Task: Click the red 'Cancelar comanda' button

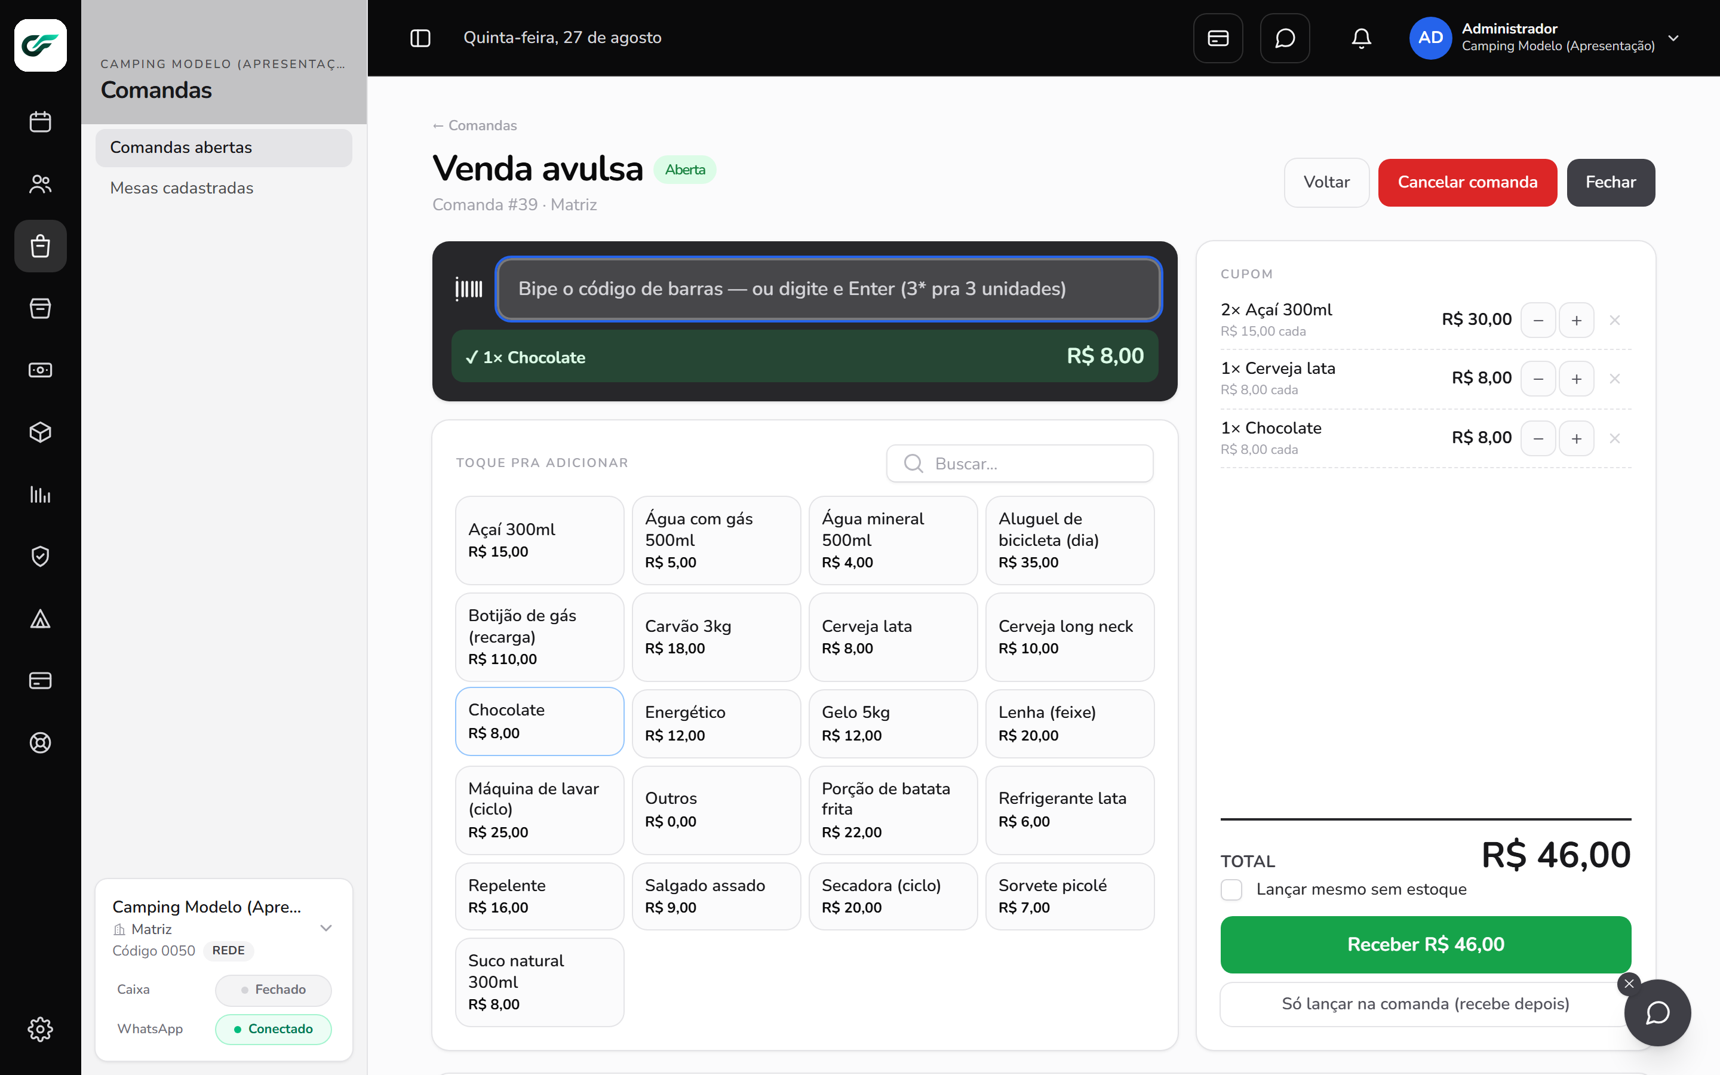Action: point(1467,182)
